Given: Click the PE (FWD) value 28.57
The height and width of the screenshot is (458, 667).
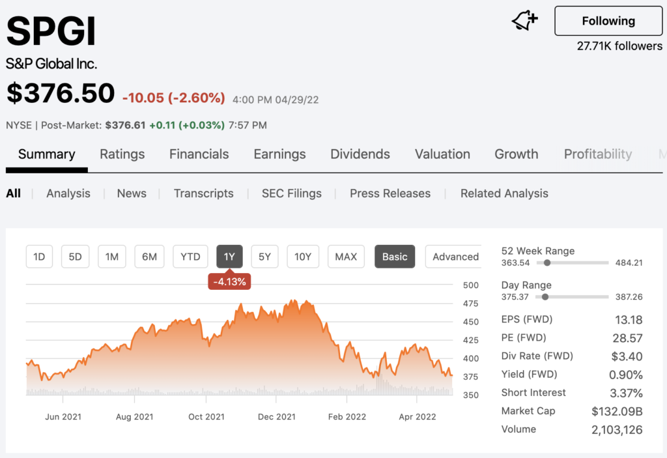Looking at the screenshot, I should 627,338.
